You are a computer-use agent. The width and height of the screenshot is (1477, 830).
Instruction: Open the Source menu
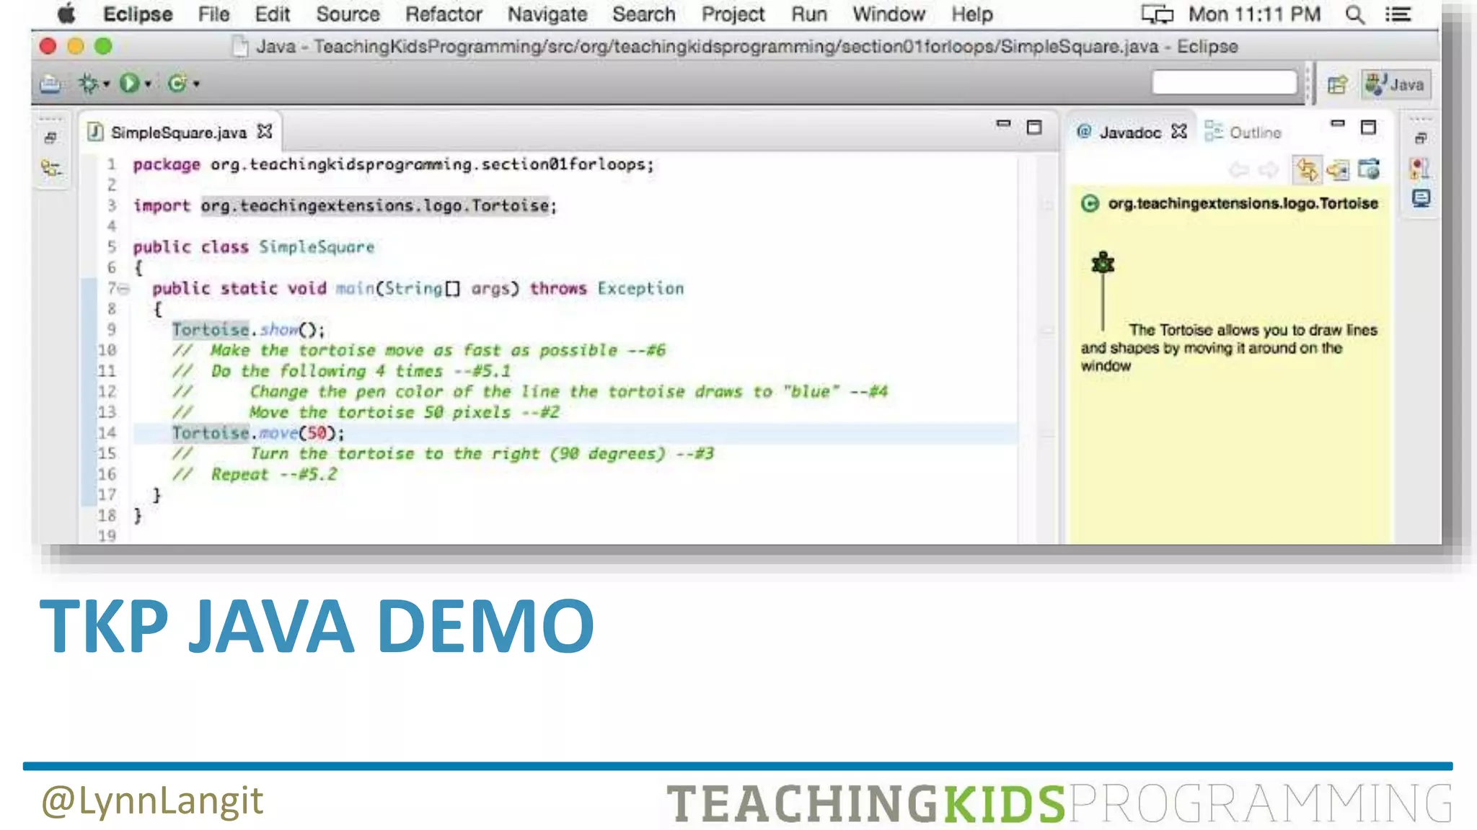point(348,14)
